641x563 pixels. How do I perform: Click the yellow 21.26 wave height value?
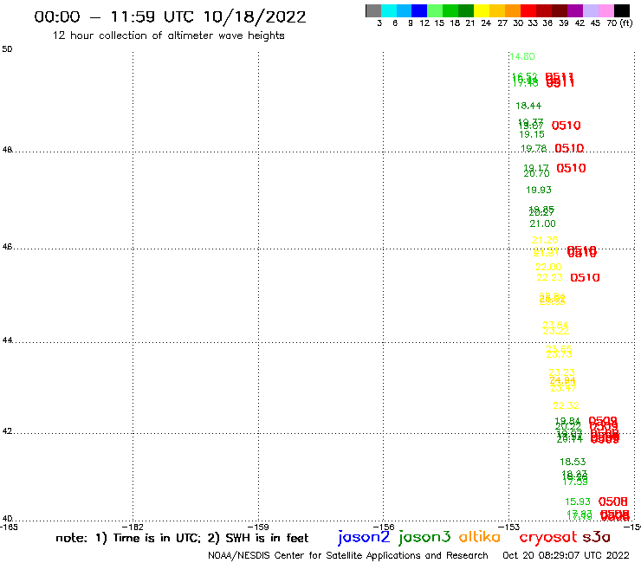click(x=545, y=240)
